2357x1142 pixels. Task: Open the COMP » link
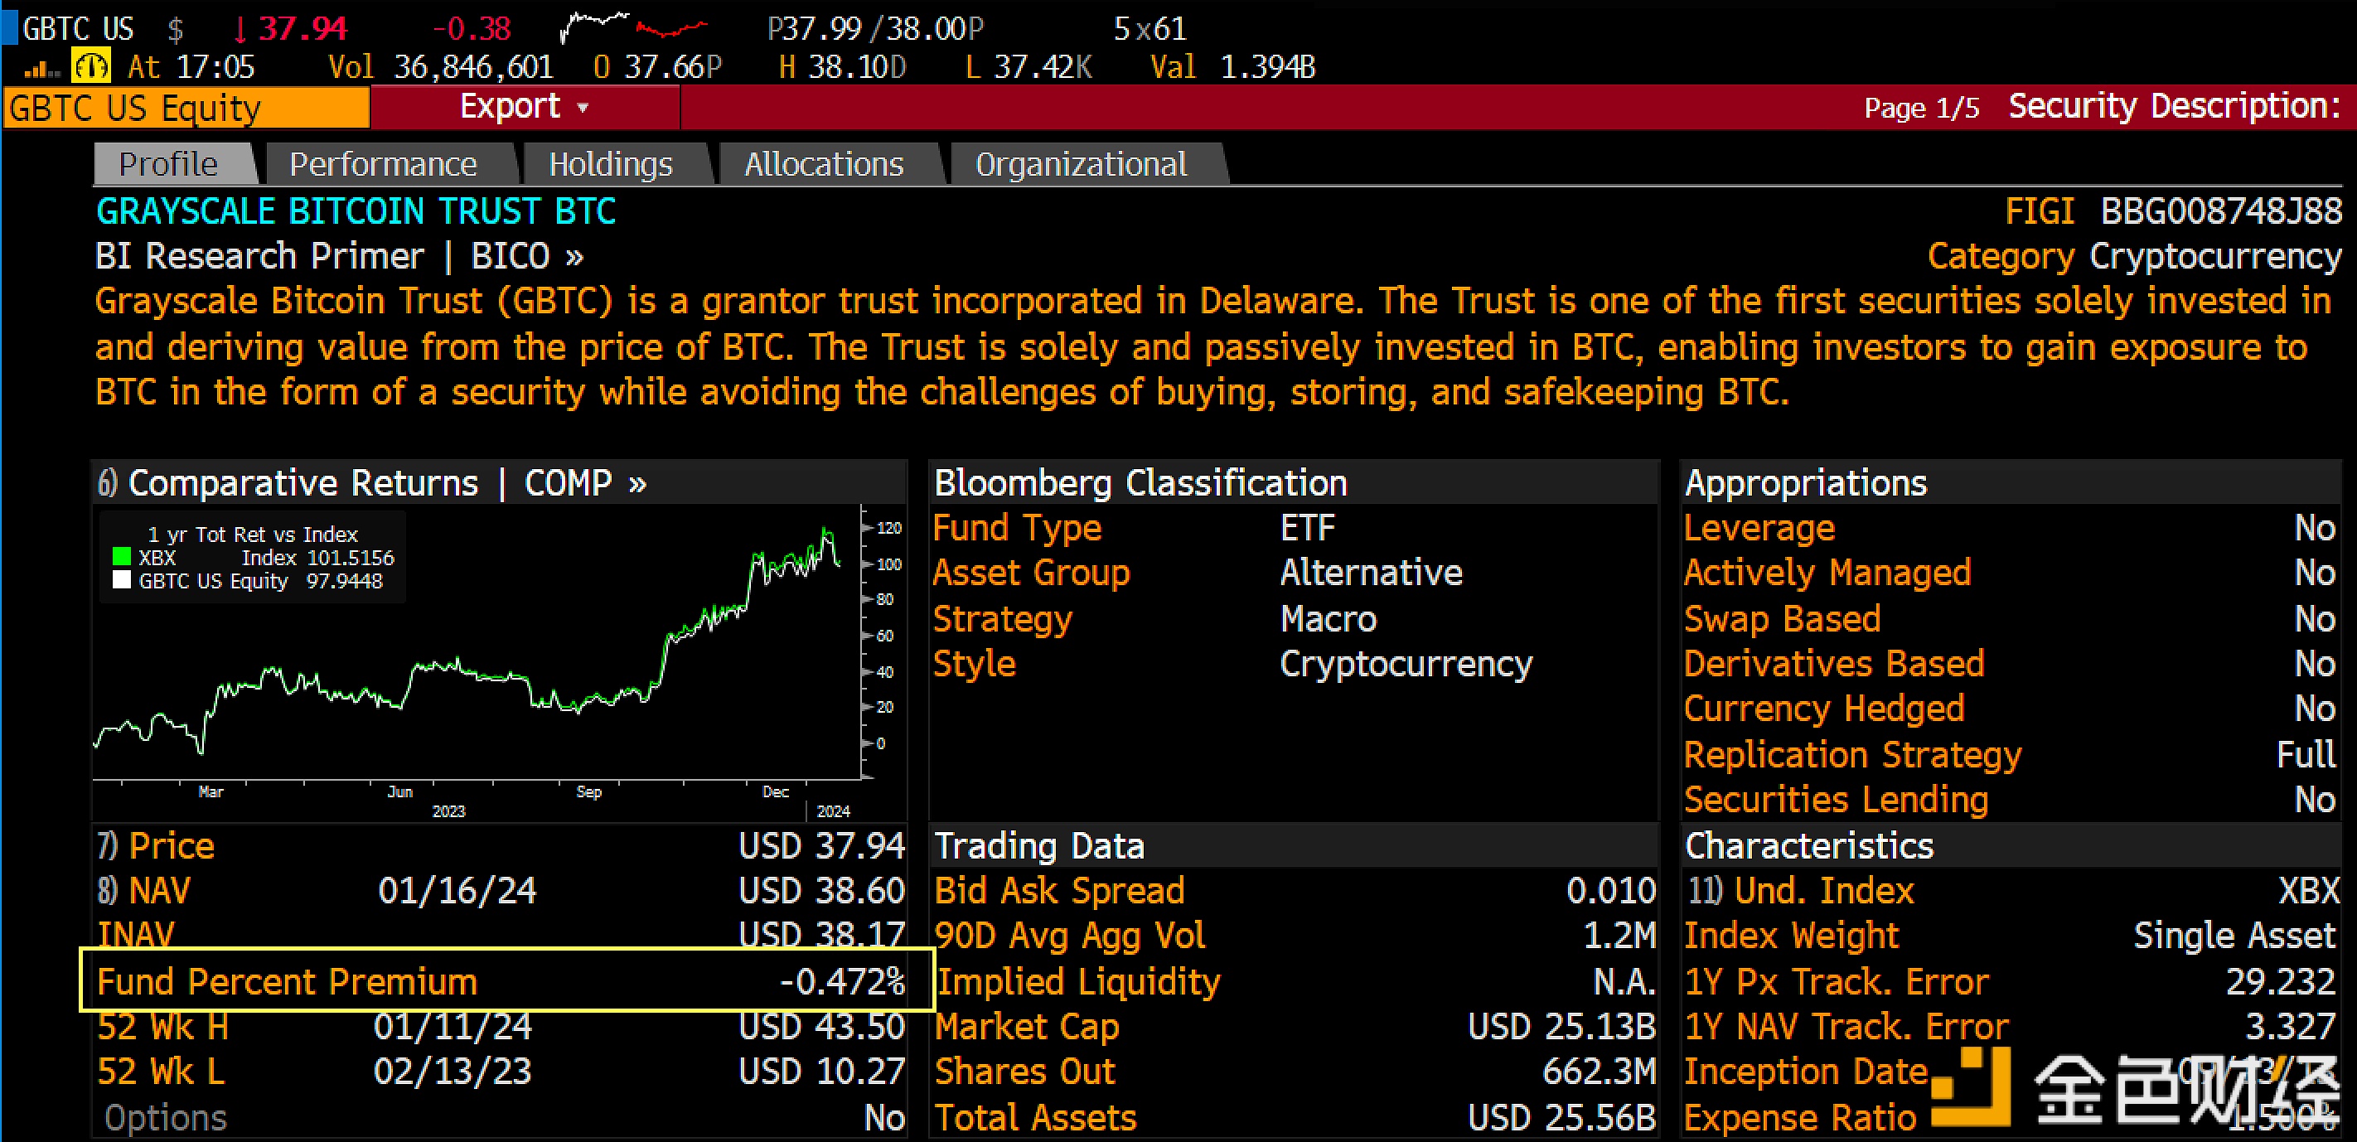584,482
